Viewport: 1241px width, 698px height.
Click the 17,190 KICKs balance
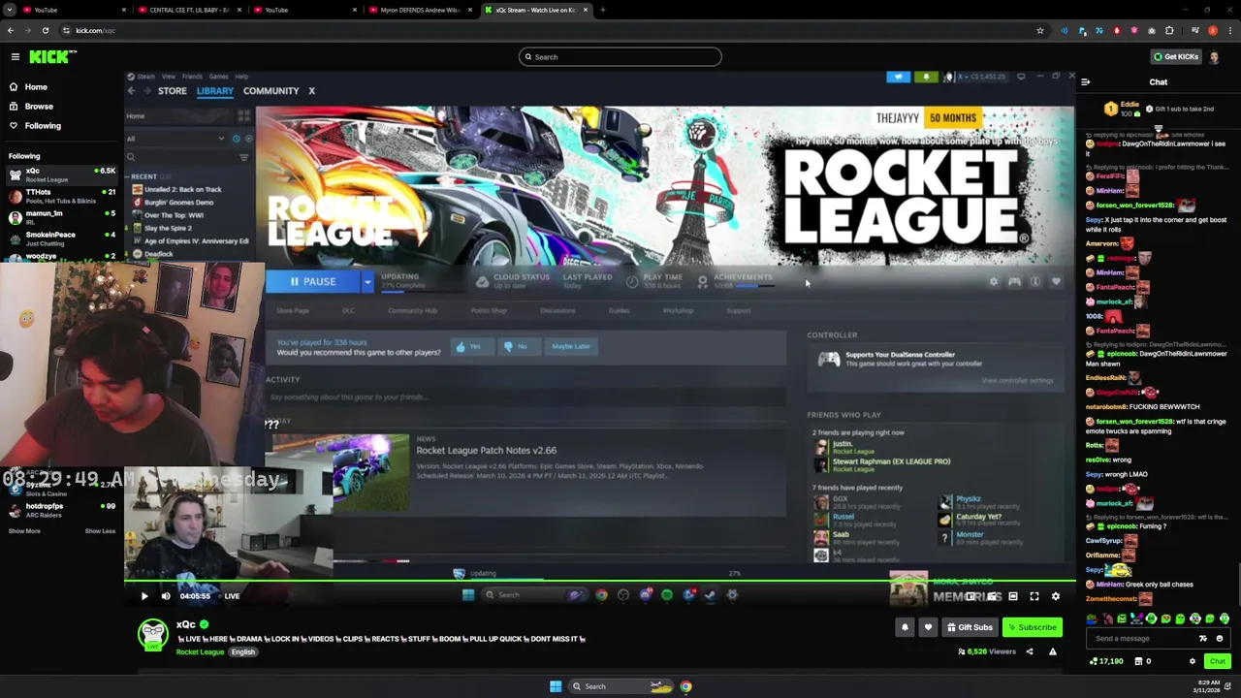[x=1106, y=661]
